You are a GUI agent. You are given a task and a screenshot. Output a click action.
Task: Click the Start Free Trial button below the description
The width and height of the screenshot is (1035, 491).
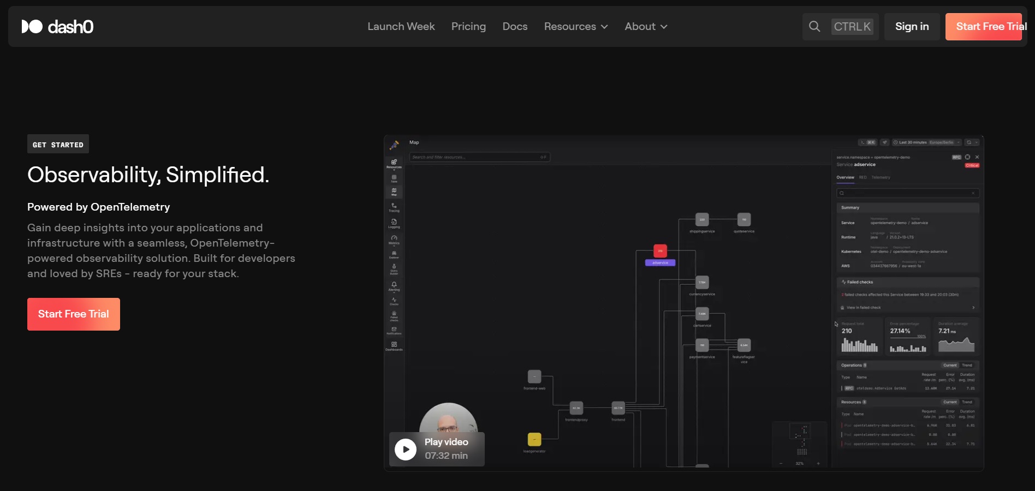(x=74, y=314)
